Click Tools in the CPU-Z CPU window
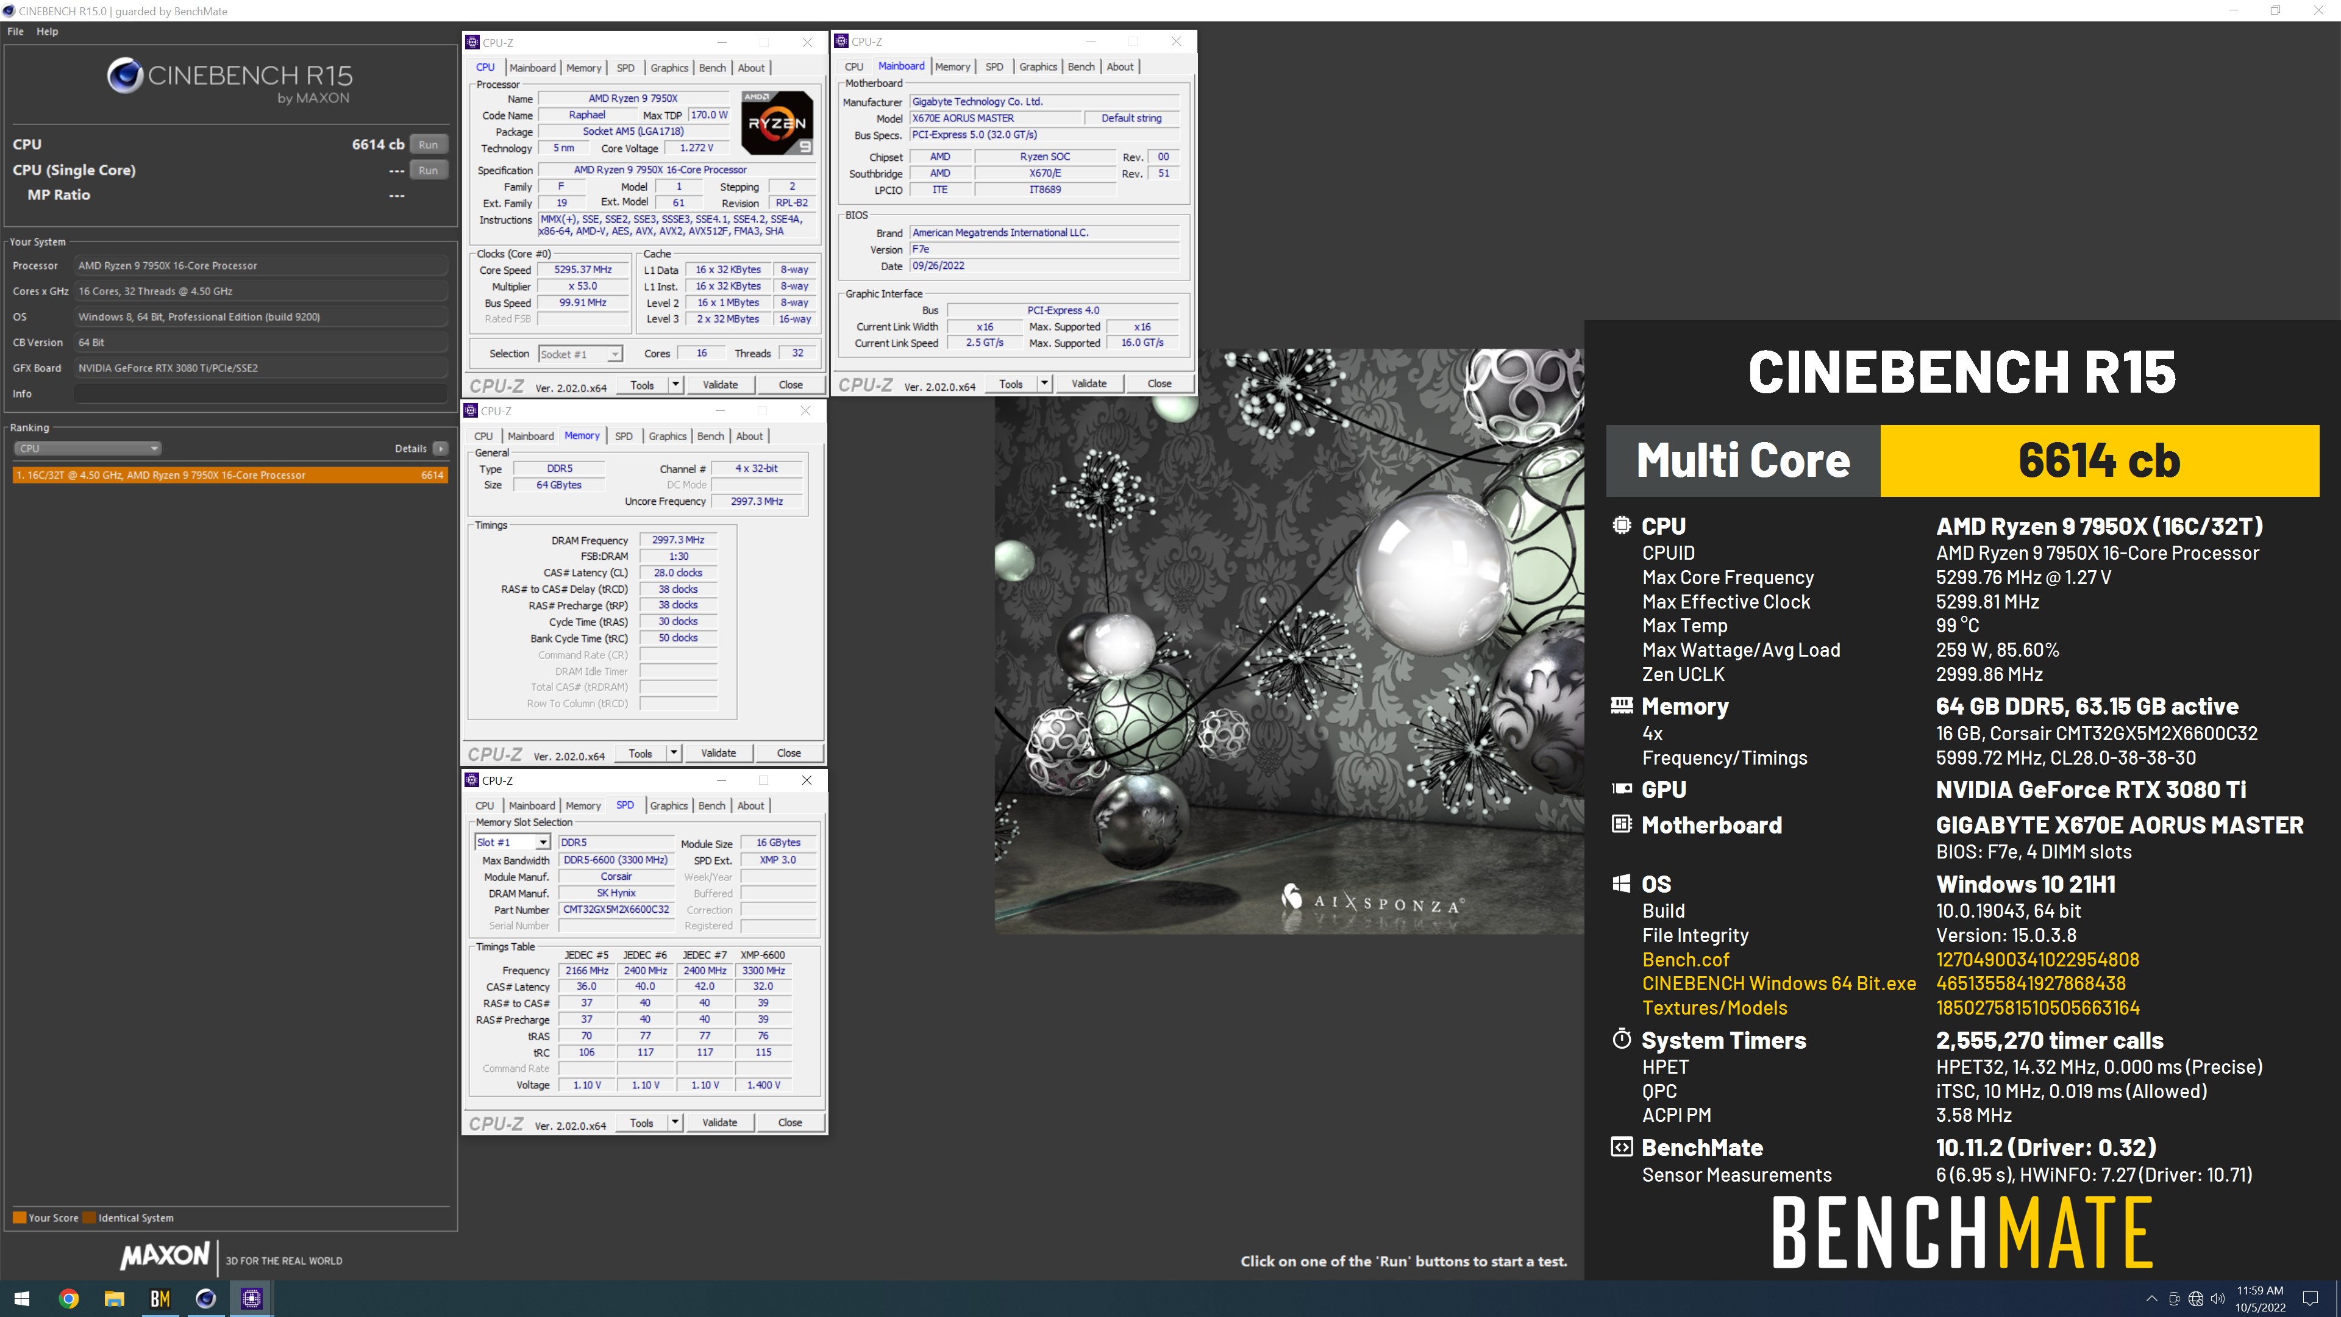Screen dimensions: 2341x1317 pyautogui.click(x=643, y=385)
